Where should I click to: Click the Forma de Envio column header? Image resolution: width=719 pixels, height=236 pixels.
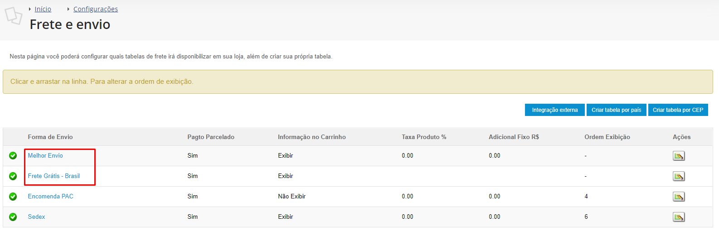coord(50,137)
